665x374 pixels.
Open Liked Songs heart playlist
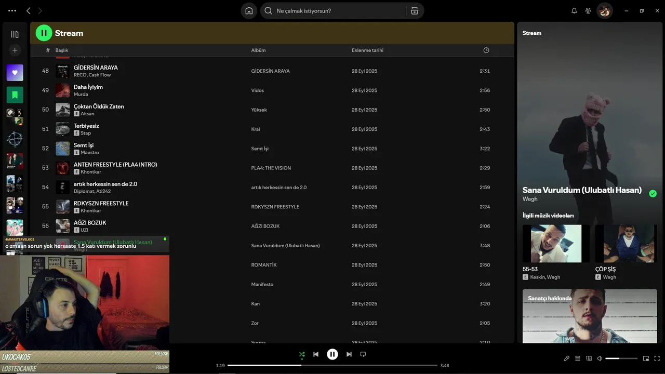(x=15, y=73)
